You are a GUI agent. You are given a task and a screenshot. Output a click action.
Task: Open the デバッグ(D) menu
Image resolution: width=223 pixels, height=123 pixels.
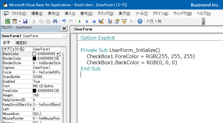(x=105, y=14)
